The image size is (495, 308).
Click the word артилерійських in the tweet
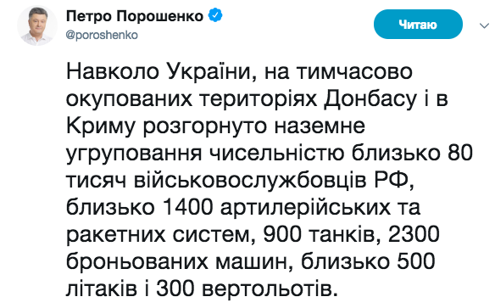pyautogui.click(x=305, y=209)
